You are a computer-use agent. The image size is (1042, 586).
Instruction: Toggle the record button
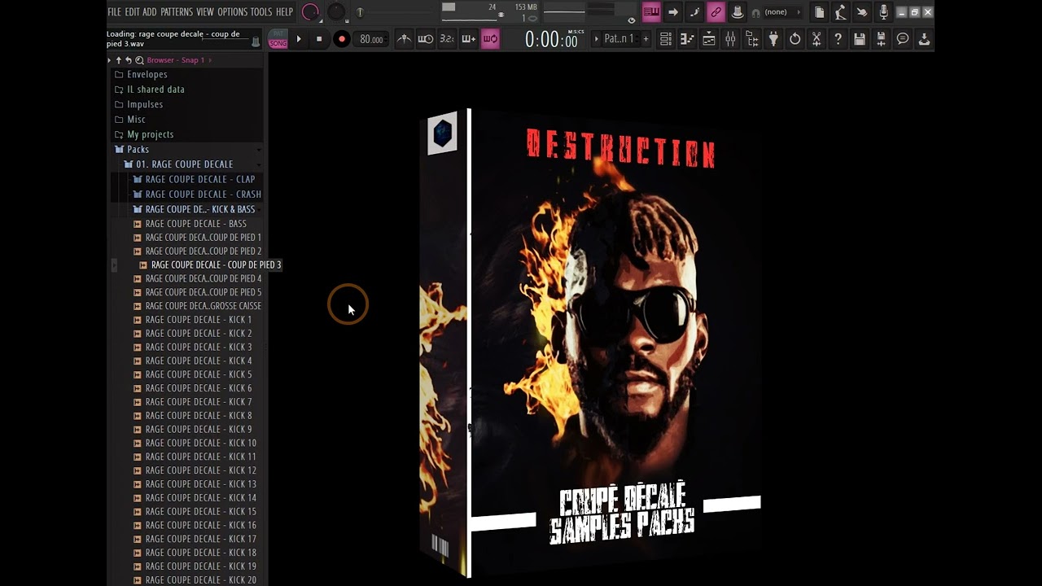tap(342, 39)
